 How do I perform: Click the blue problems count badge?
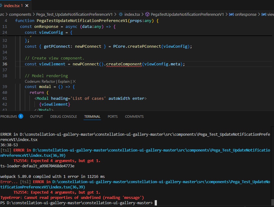coord(21,117)
